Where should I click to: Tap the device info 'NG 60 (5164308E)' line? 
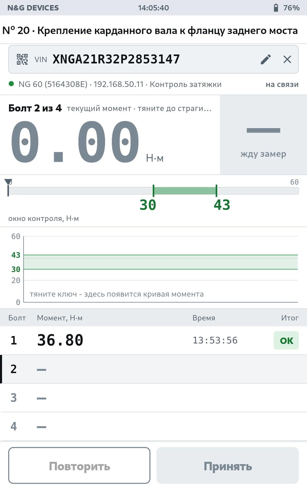point(120,84)
